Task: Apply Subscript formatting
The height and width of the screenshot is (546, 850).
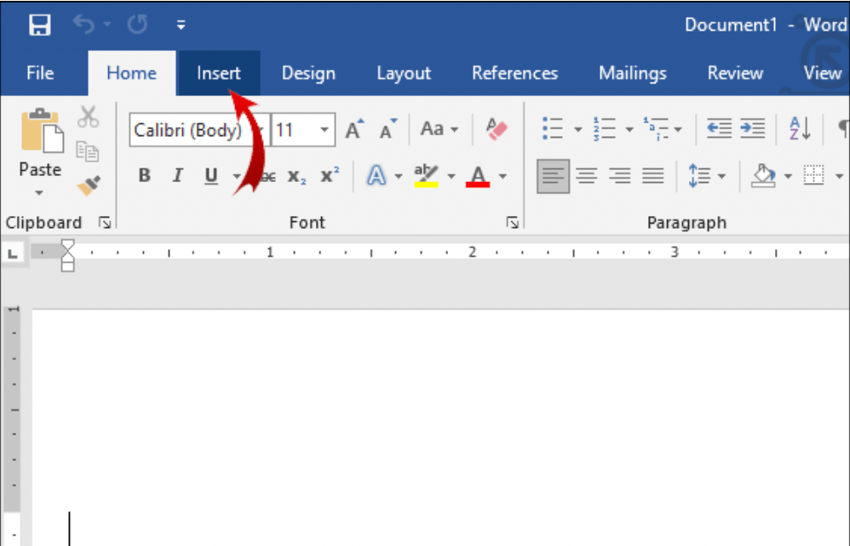Action: pos(296,176)
